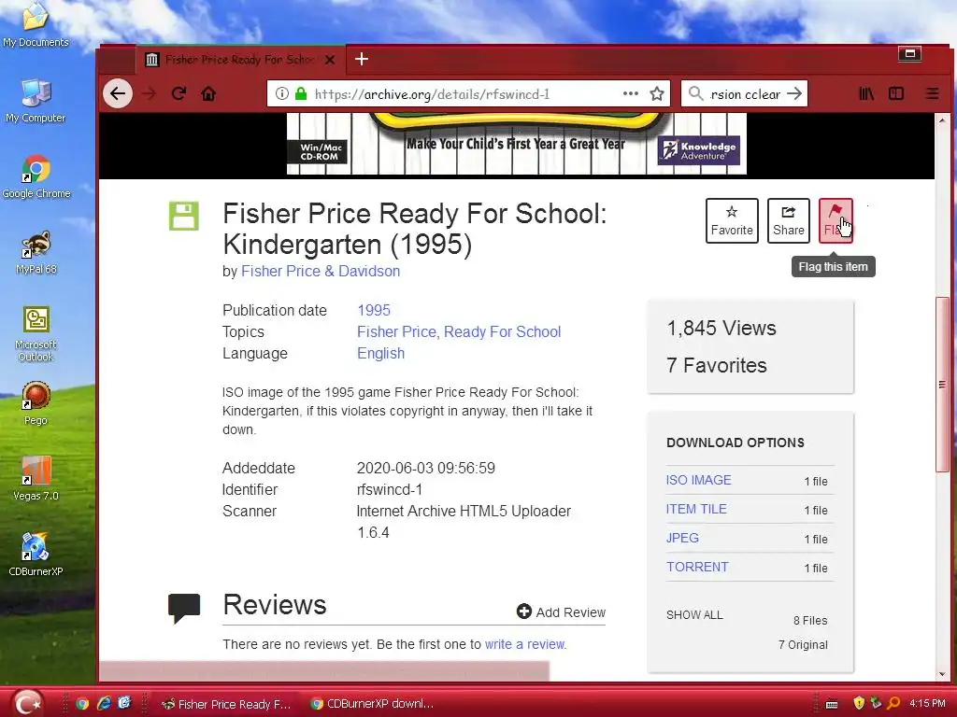
Task: Reload the archive.org page
Action: [179, 94]
